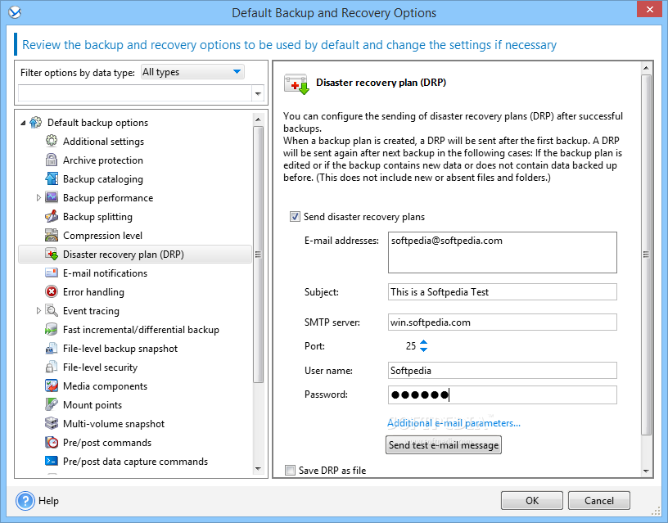Click the blue Help question mark icon
The height and width of the screenshot is (523, 668).
pyautogui.click(x=25, y=500)
